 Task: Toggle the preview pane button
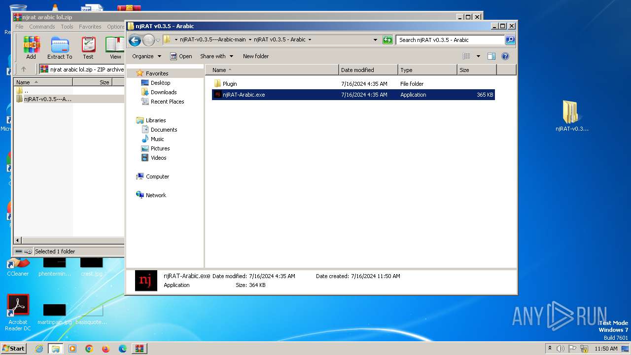click(x=491, y=56)
